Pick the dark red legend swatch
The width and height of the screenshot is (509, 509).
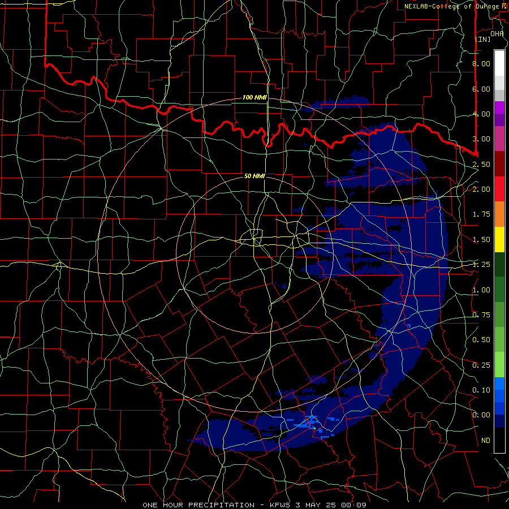tap(499, 164)
